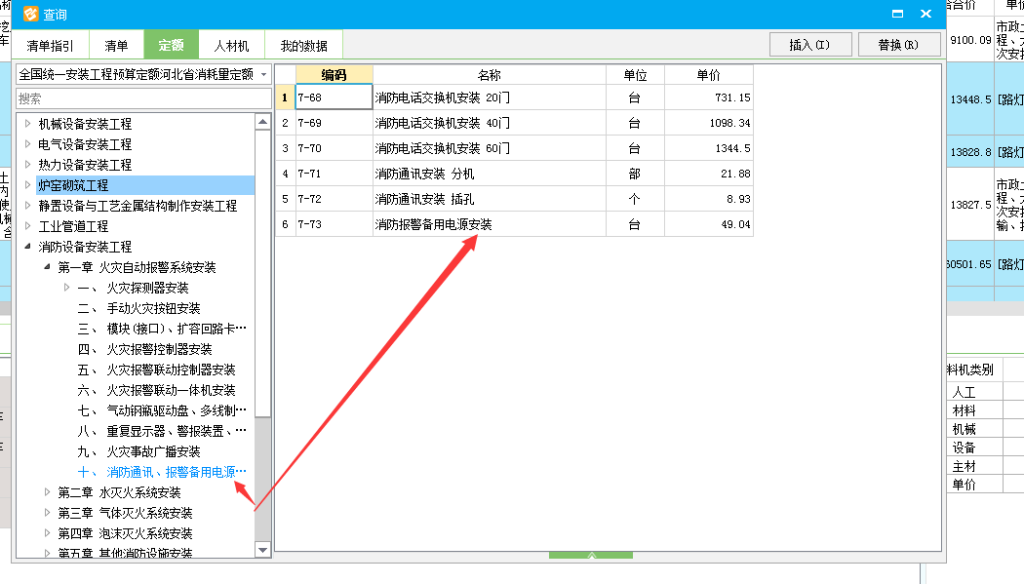Click the tree scrollbar up arrow
1024x584 pixels.
tap(262, 121)
